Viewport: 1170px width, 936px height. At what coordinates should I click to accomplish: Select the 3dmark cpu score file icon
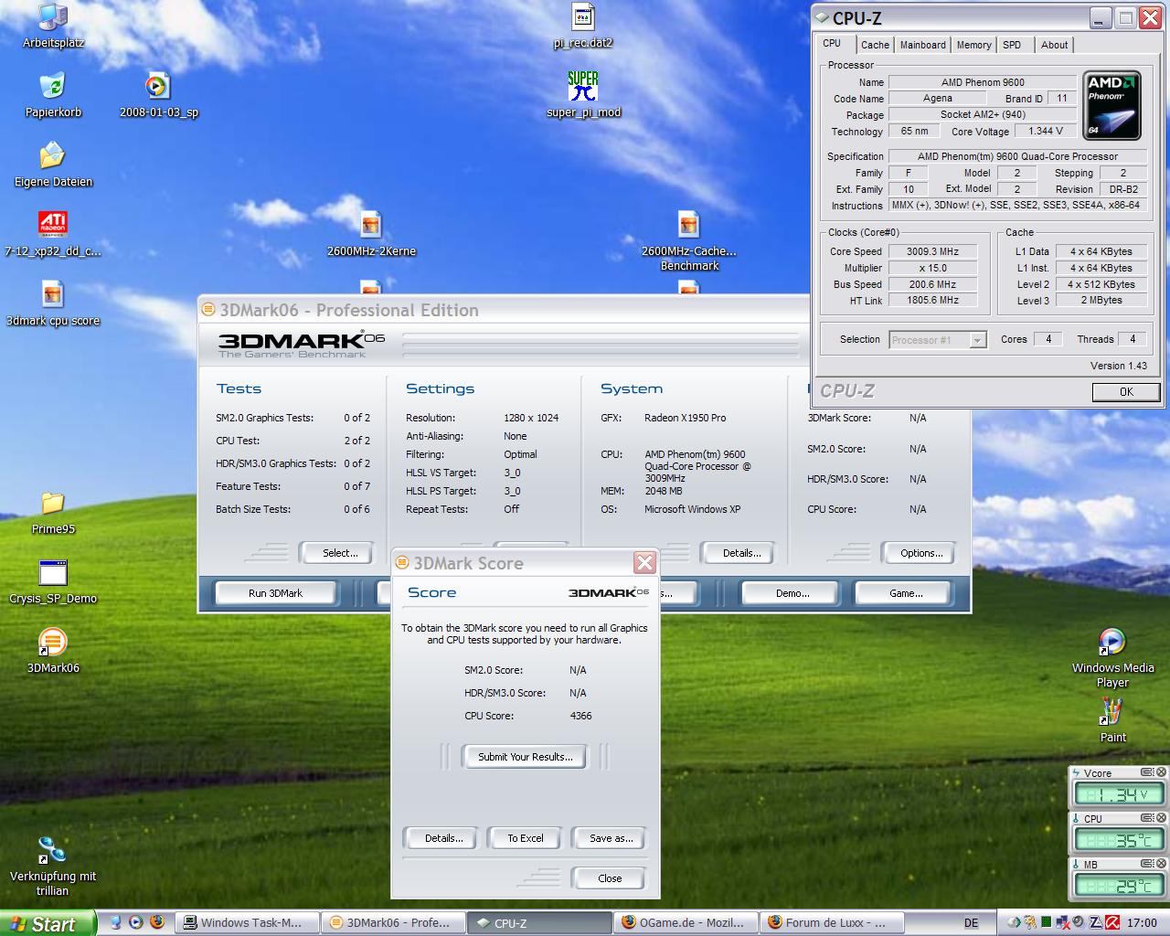click(53, 303)
